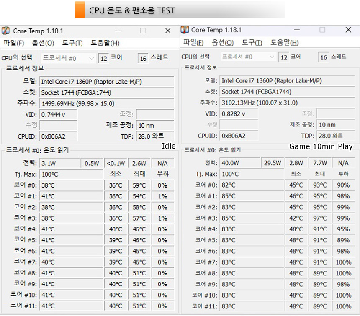Click power value <0.1W

pyautogui.click(x=116, y=163)
